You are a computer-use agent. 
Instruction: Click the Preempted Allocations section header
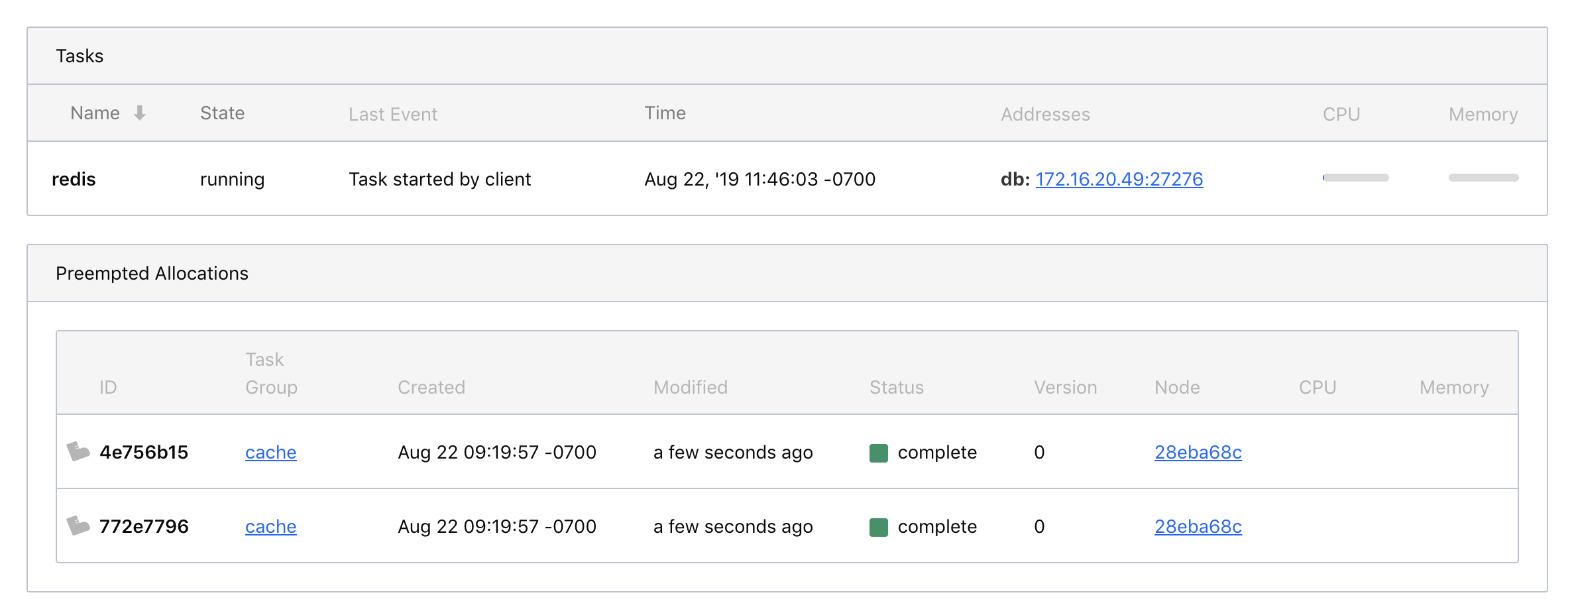coord(152,274)
